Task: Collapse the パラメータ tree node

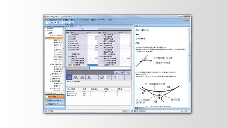Action: (x=46, y=31)
